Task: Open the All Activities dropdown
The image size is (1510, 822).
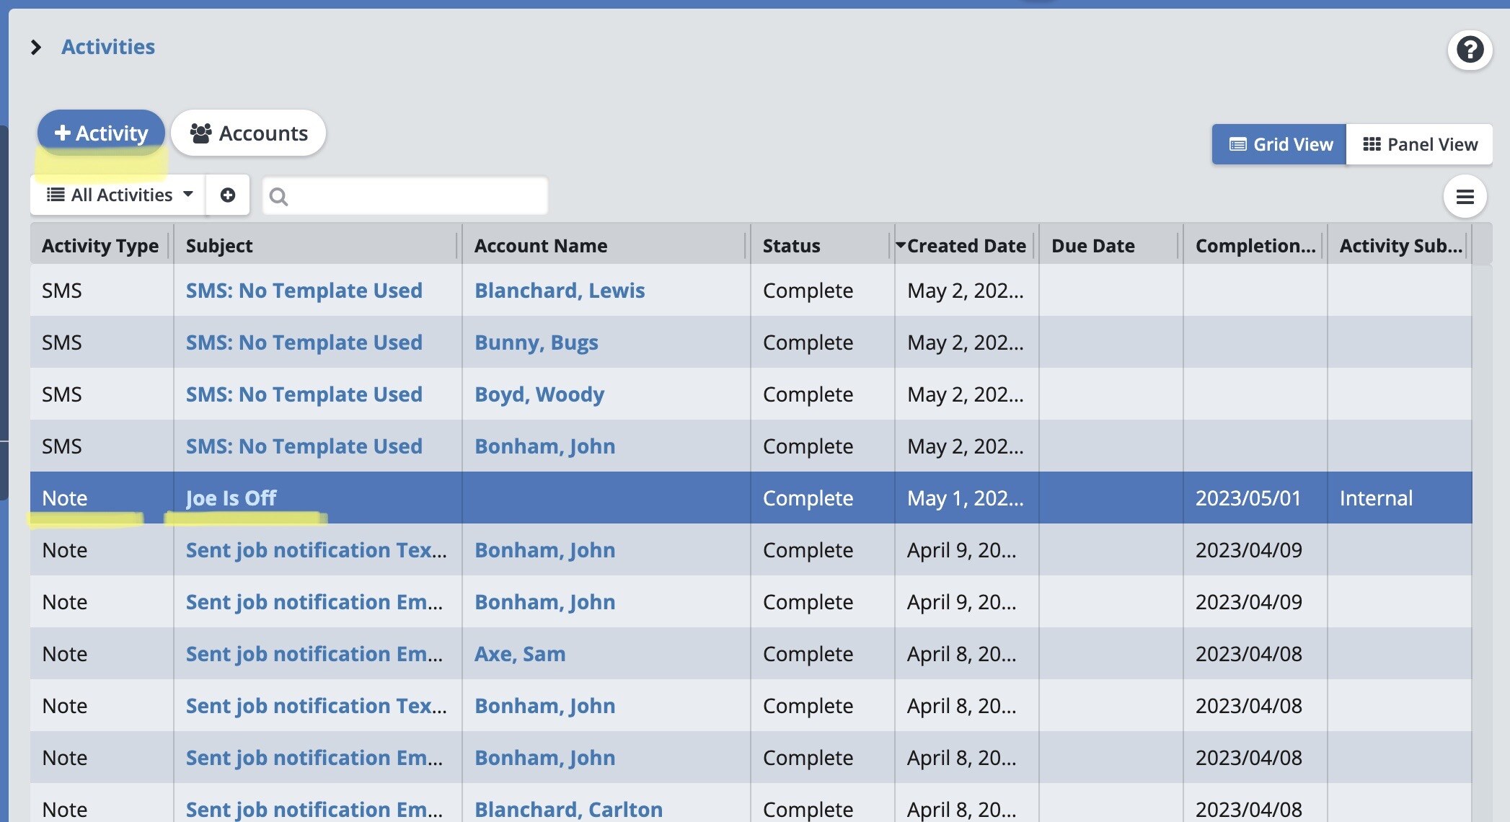Action: (118, 195)
